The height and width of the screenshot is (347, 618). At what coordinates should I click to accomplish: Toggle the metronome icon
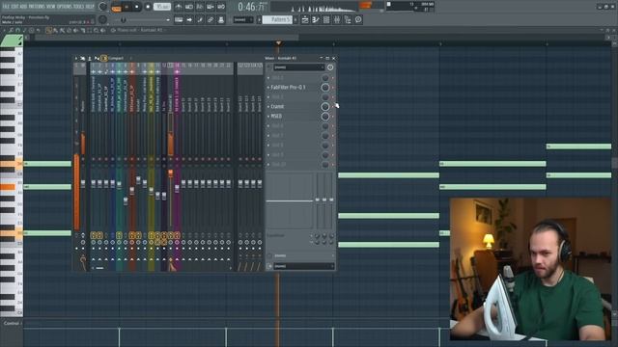179,7
